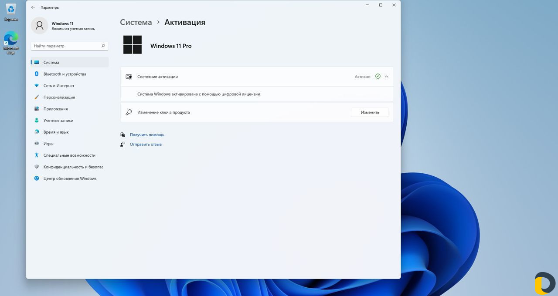The width and height of the screenshot is (558, 296).
Task: Click the Windows 11 Pro edition text
Action: (171, 46)
